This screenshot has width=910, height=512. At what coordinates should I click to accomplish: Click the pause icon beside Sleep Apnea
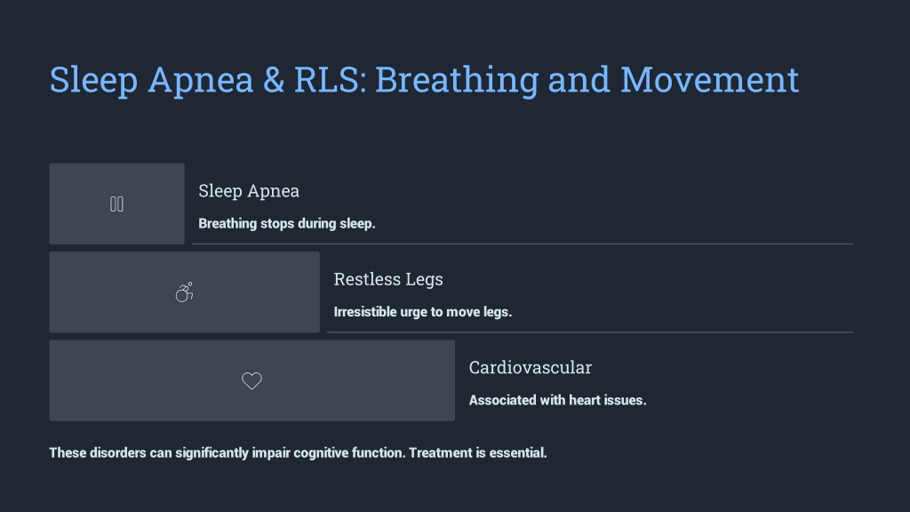(x=116, y=204)
